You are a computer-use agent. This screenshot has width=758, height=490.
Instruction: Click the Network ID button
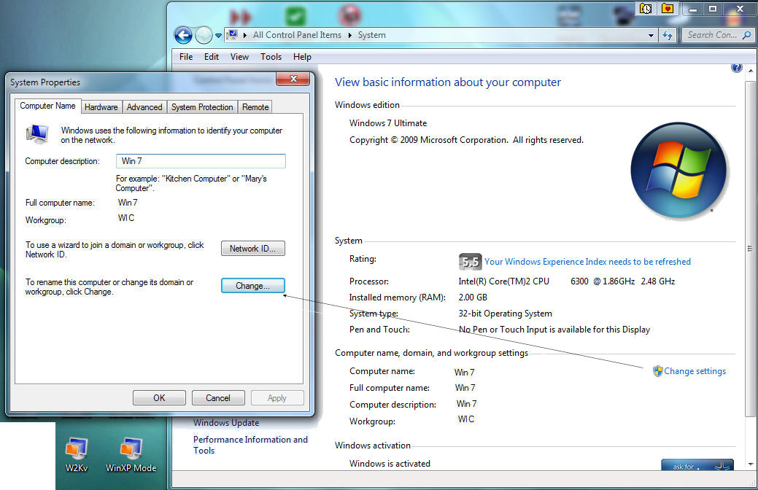[253, 249]
